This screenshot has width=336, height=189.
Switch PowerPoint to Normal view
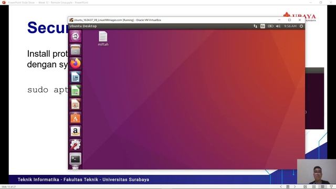pyautogui.click(x=305, y=187)
